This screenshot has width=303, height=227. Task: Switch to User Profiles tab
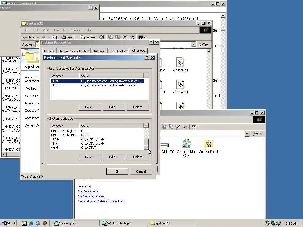118,51
